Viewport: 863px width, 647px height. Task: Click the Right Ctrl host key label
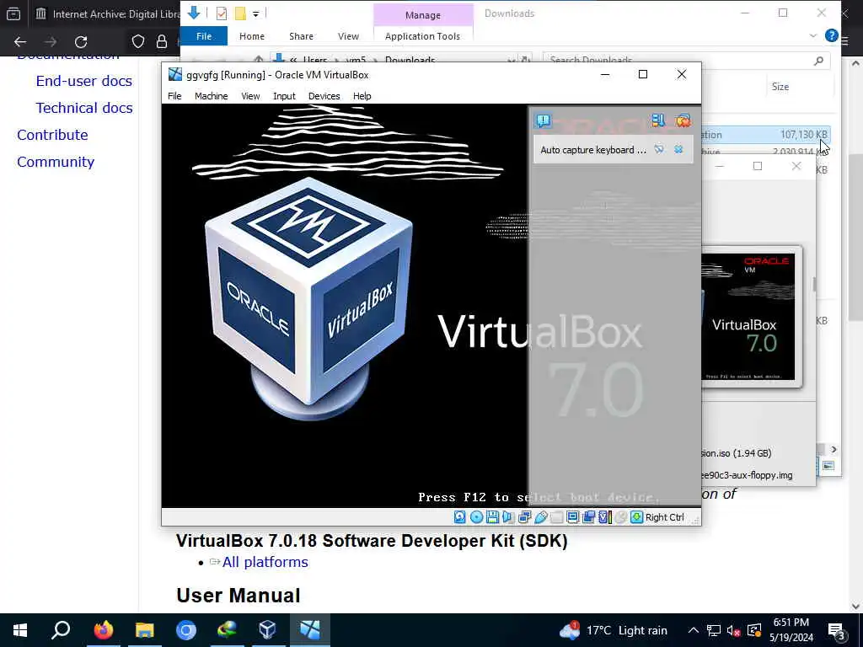click(x=664, y=517)
